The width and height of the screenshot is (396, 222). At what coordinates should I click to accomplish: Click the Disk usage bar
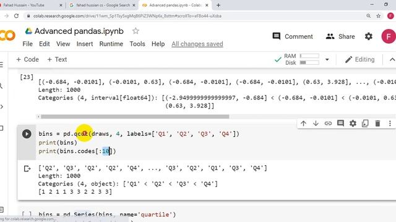pyautogui.click(x=309, y=62)
